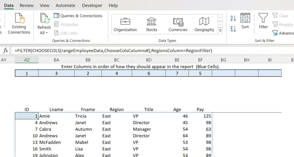Select column header BE
The height and width of the screenshot is (157, 294).
tap(177, 60)
